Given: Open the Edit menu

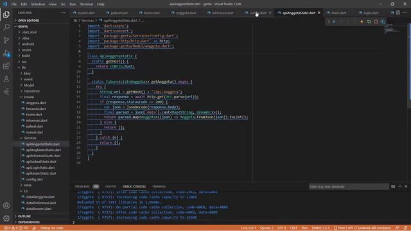Looking at the screenshot, I should (24, 4).
